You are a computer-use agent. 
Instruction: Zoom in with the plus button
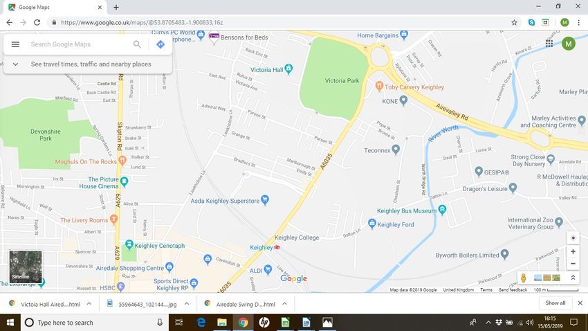tap(573, 251)
